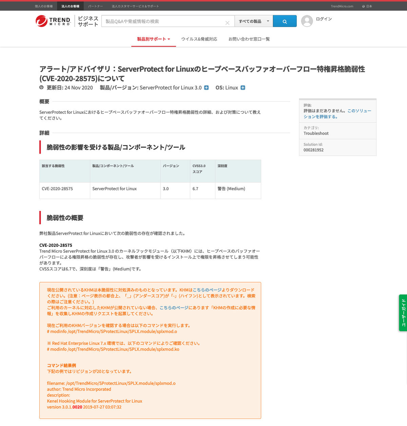Click the 脆弱性の影響を受ける製品 section heading

(x=116, y=147)
